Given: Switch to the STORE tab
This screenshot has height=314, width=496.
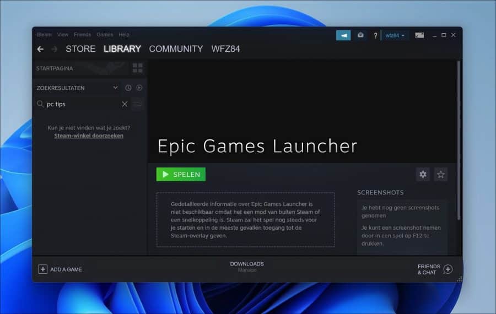Looking at the screenshot, I should click(x=80, y=49).
